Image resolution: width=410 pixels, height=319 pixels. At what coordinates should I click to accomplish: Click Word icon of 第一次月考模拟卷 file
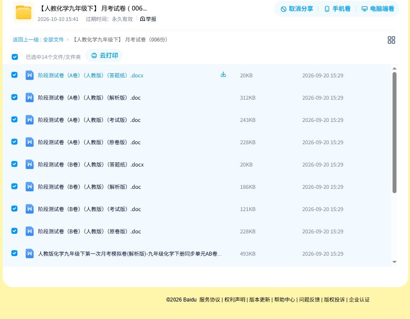click(x=30, y=253)
